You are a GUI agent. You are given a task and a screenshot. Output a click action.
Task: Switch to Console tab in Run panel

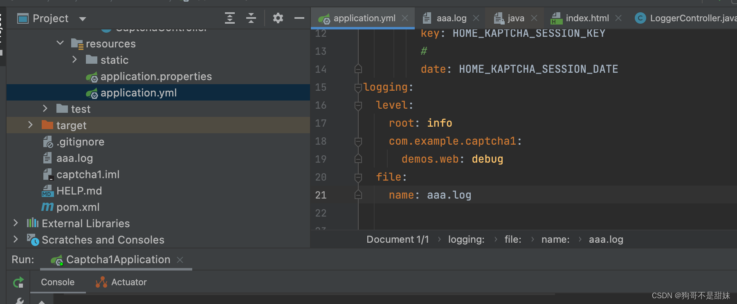58,282
